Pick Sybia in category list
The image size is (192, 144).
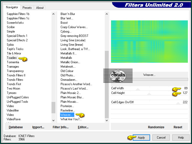10,45
